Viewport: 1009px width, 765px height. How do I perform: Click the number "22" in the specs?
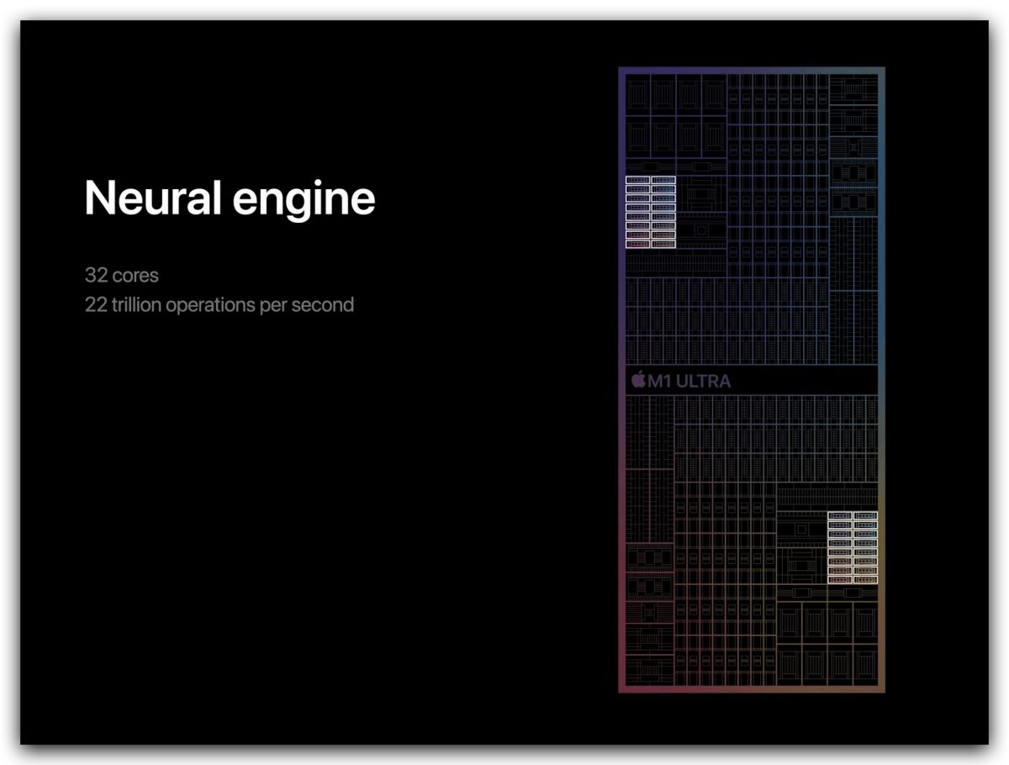[96, 304]
